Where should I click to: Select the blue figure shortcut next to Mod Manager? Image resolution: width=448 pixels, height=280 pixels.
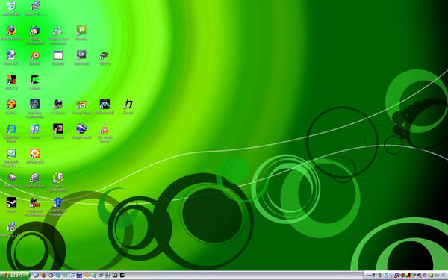[58, 202]
